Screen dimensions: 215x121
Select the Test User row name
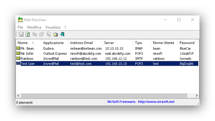pyautogui.click(x=28, y=64)
